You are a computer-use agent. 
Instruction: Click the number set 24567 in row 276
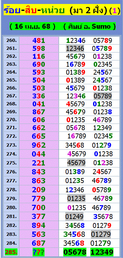tap(102, 172)
